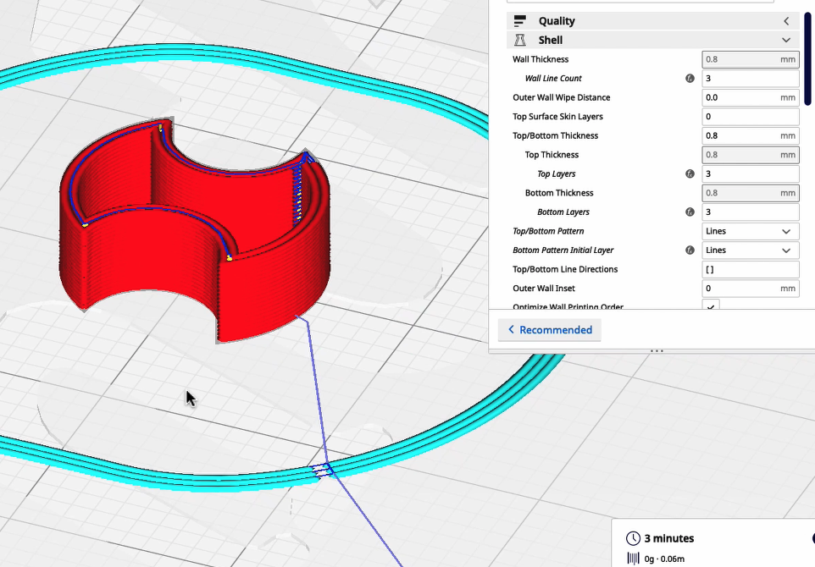Viewport: 815px width, 567px height.
Task: Click formula icon beside Bottom Pattern Initial Layer
Action: 690,250
